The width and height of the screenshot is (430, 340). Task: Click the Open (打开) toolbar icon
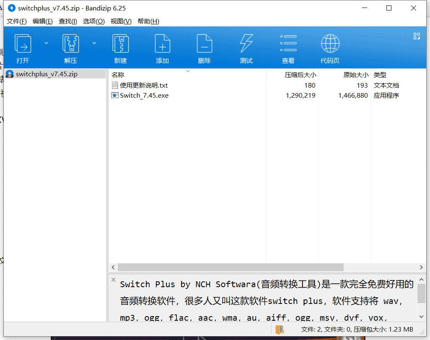(x=23, y=44)
